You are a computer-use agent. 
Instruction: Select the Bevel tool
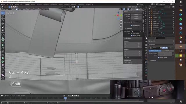[x=3, y=48]
